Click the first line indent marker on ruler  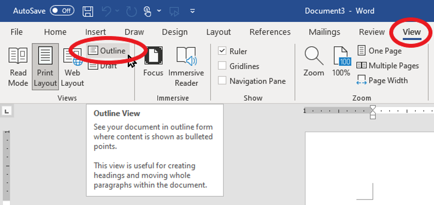coord(373,108)
